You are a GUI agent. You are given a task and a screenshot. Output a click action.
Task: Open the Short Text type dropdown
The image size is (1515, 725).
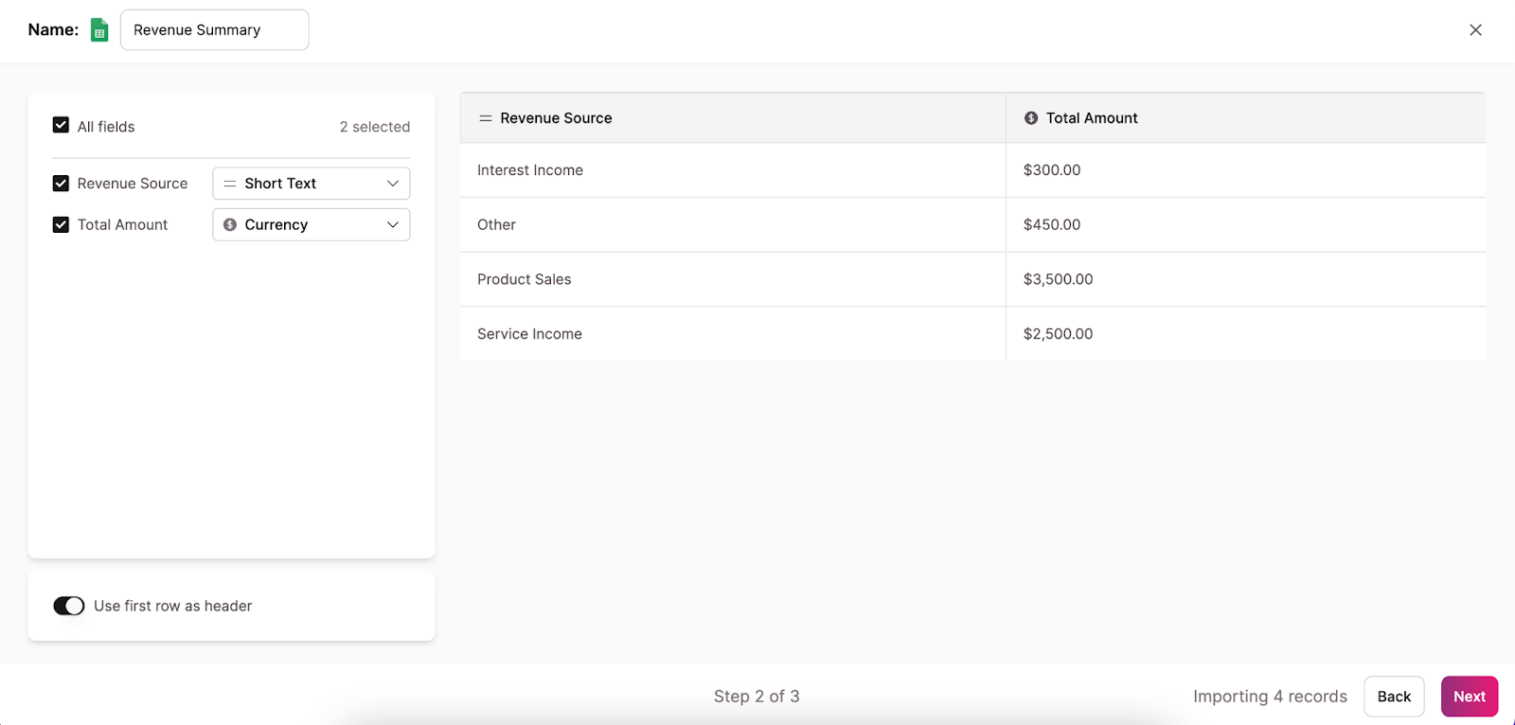pyautogui.click(x=311, y=184)
